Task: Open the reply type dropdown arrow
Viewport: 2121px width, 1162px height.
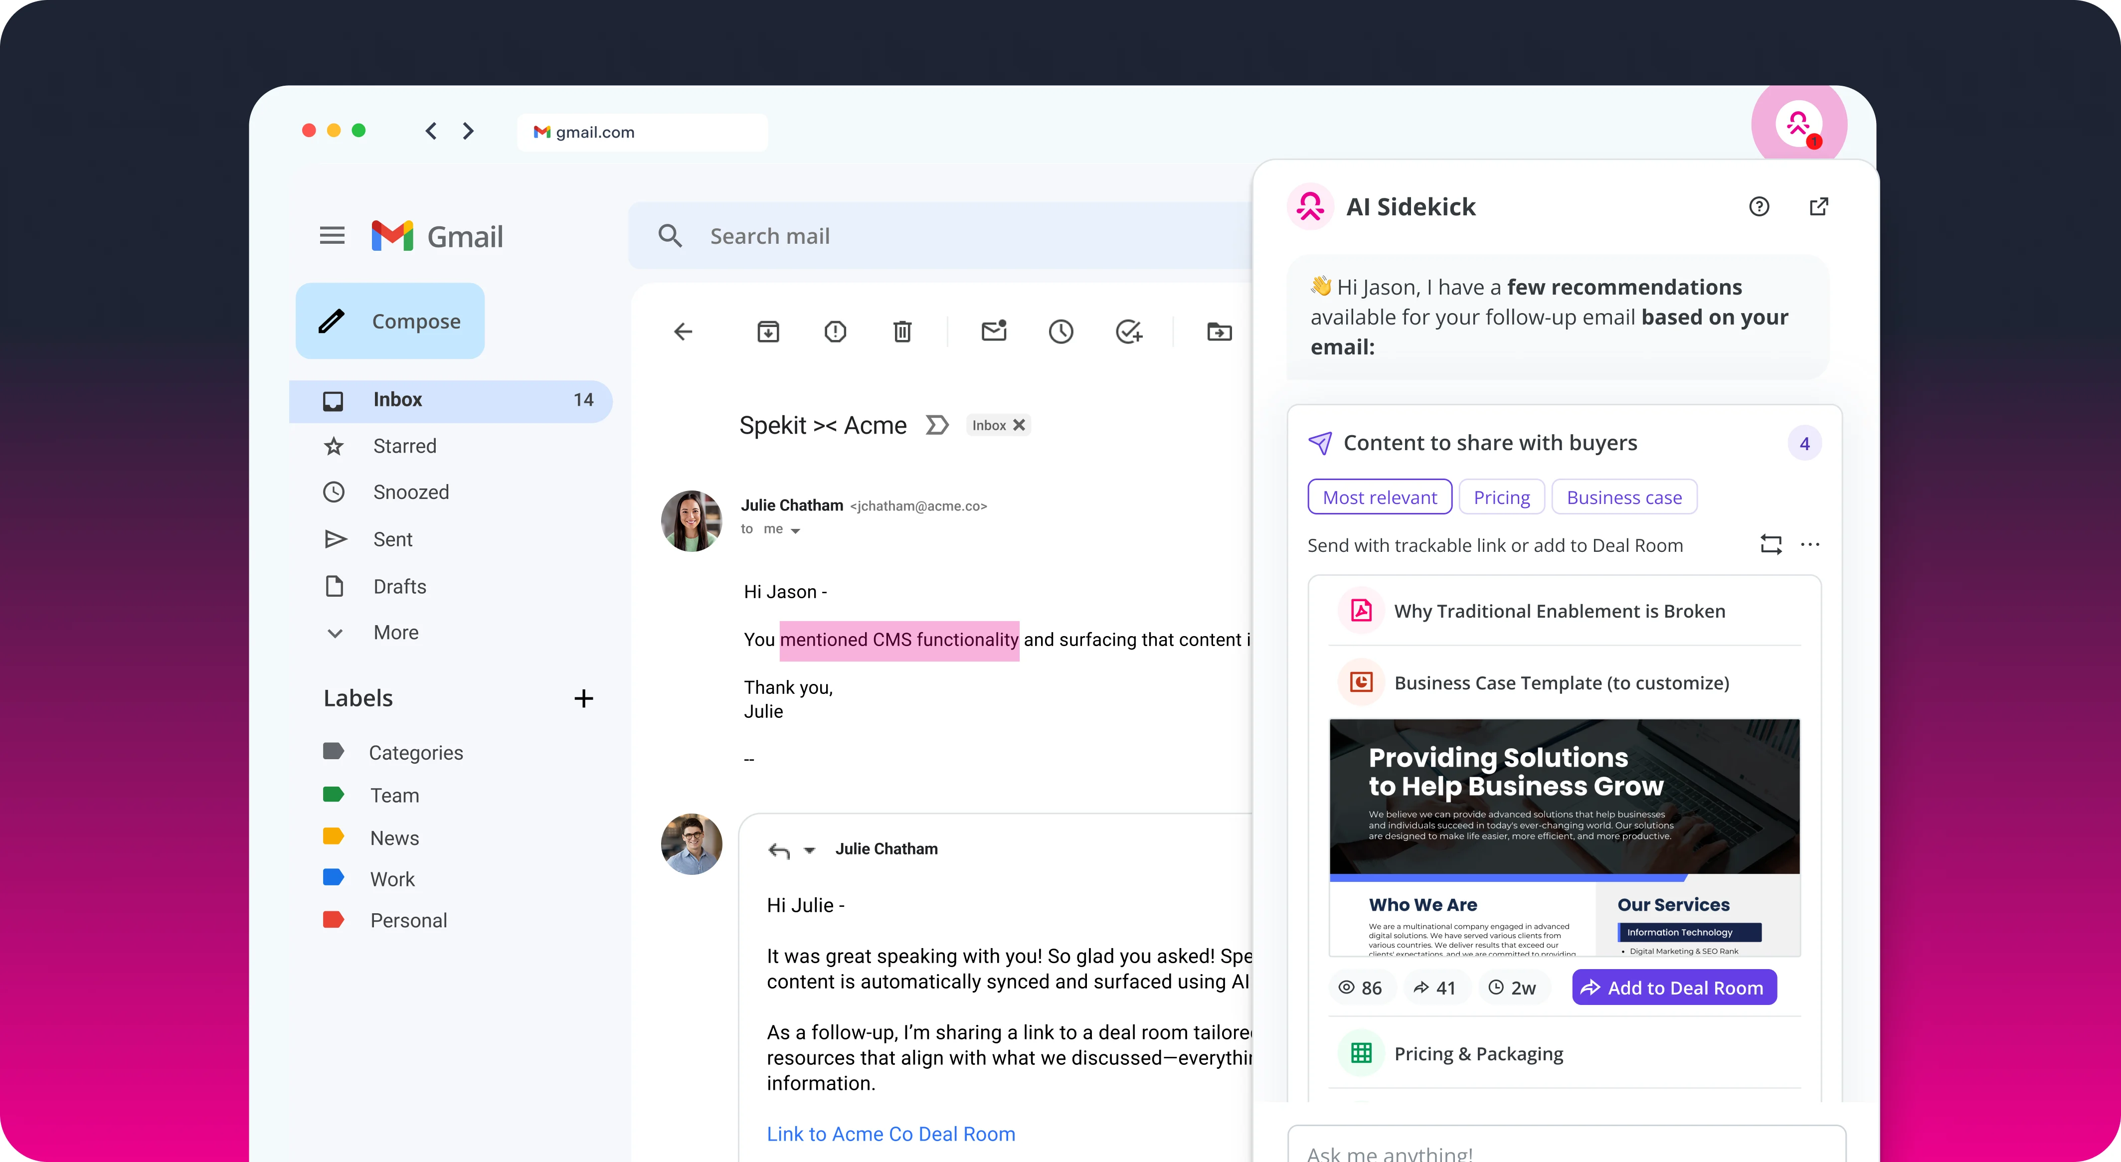Action: pyautogui.click(x=810, y=851)
